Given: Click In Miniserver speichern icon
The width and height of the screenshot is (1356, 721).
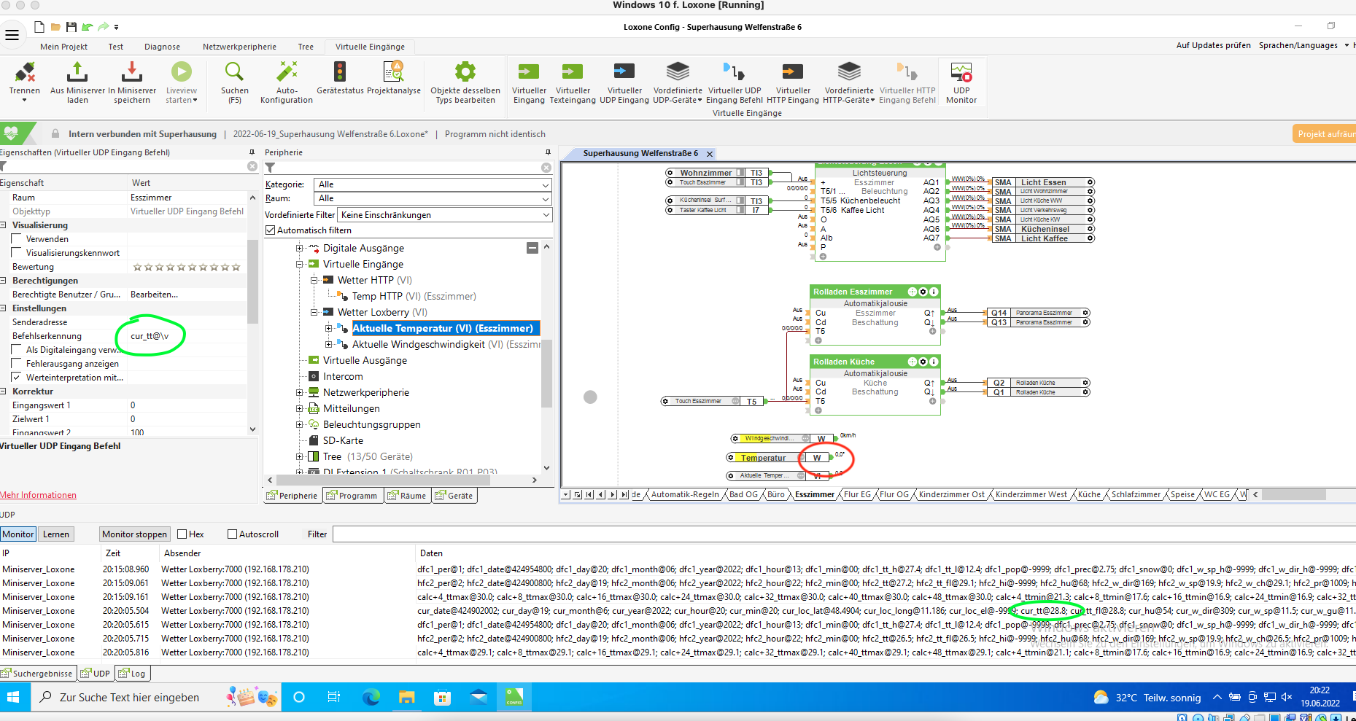Looking at the screenshot, I should (x=132, y=73).
